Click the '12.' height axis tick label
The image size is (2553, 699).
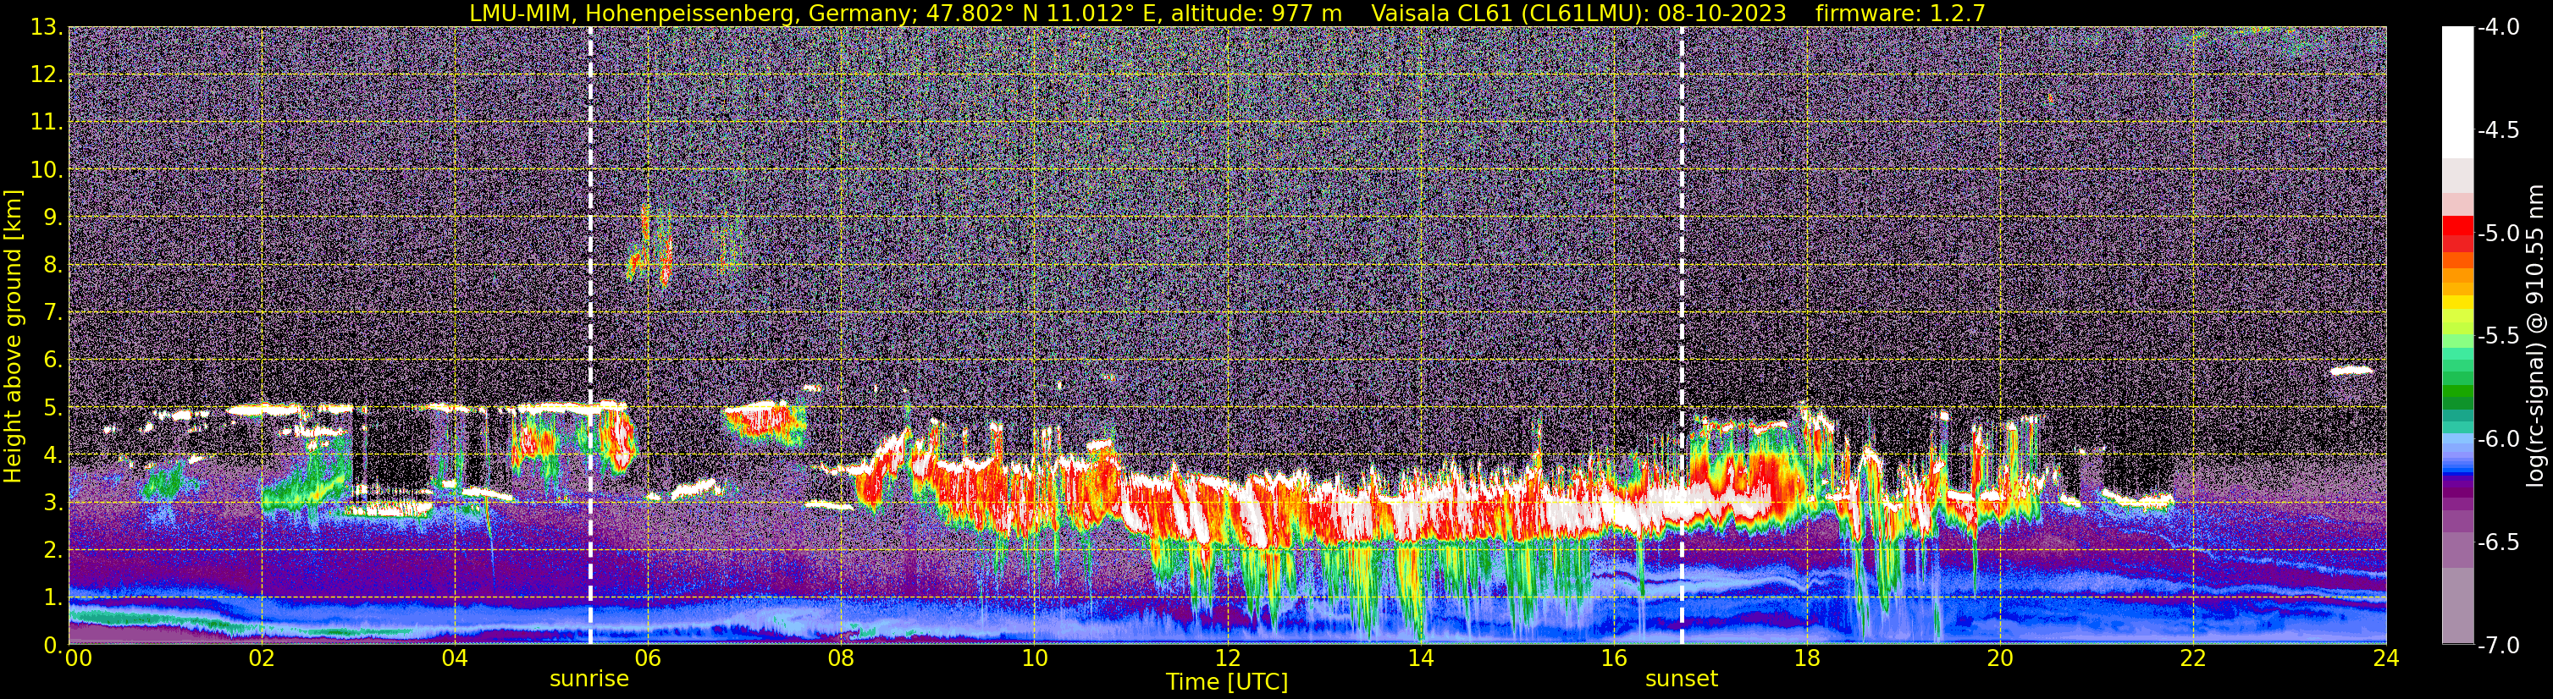tap(47, 75)
